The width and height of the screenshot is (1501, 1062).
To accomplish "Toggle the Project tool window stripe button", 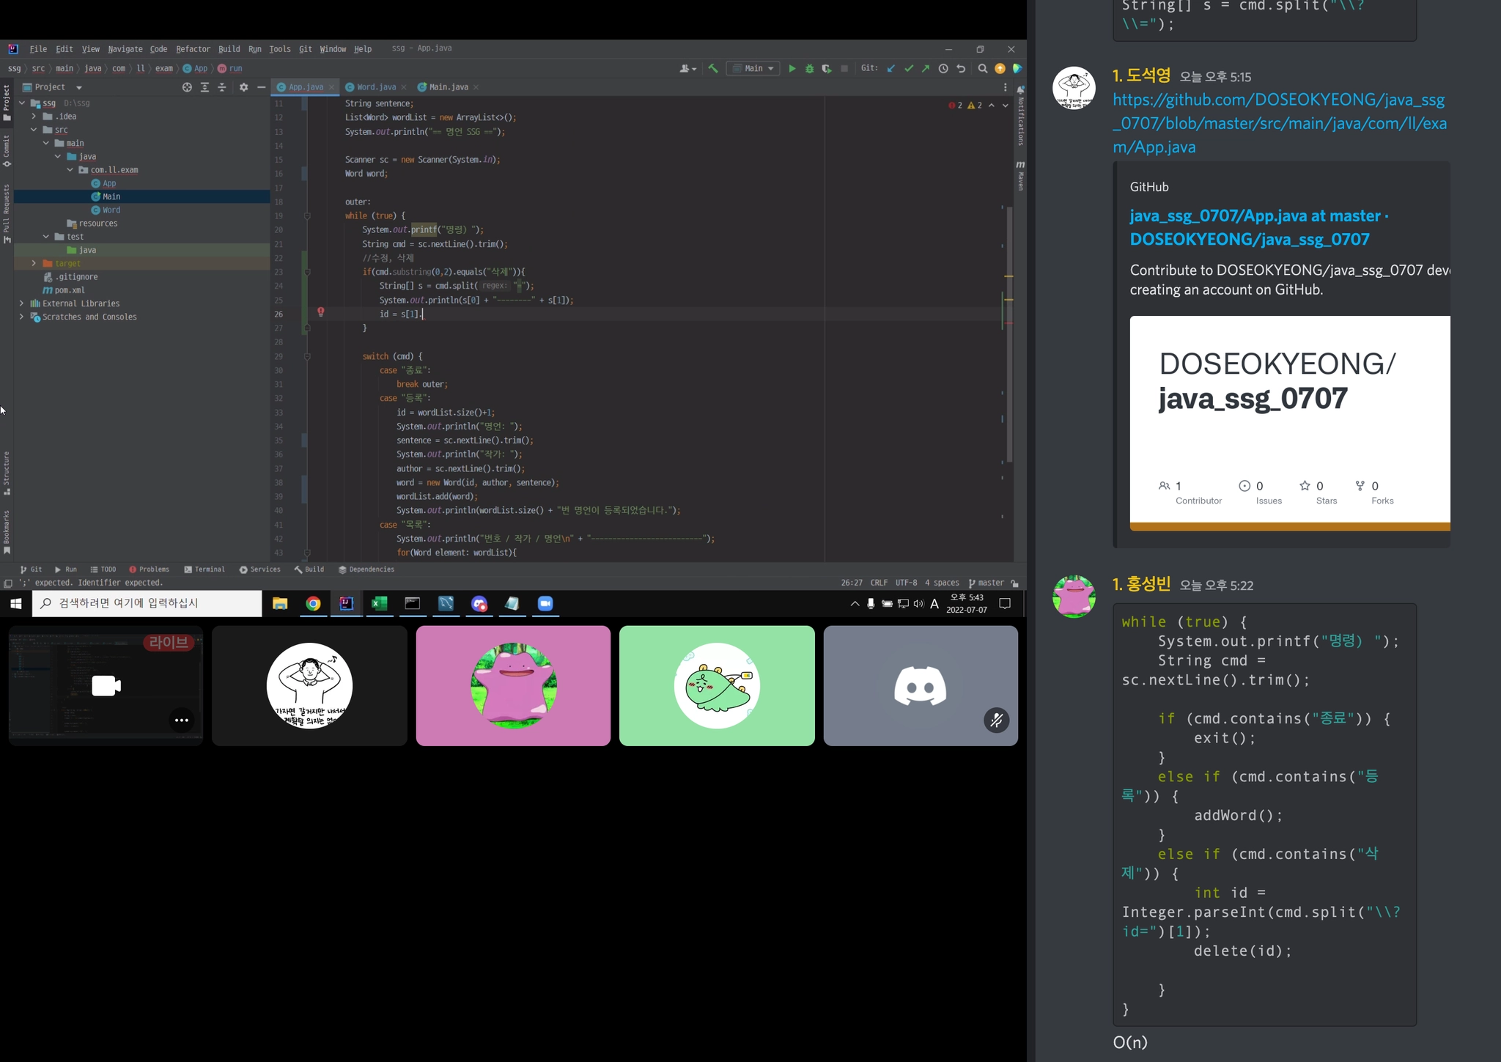I will point(7,103).
